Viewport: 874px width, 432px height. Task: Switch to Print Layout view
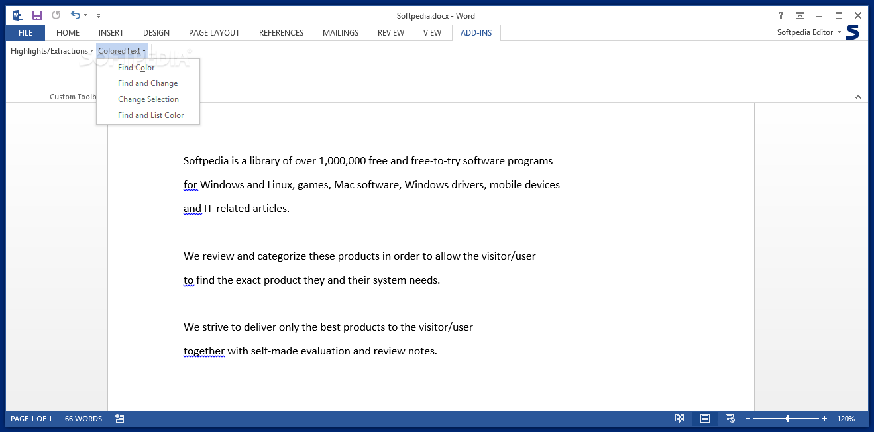(705, 419)
